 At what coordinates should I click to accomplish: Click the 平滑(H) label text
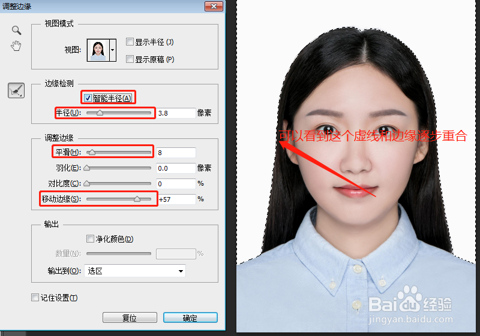[x=68, y=152]
